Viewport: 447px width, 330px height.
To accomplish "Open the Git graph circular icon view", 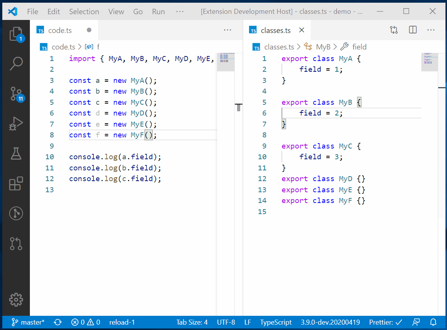I will [x=16, y=213].
